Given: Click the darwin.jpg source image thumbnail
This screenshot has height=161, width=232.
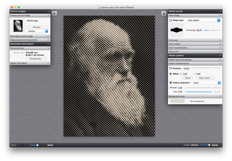Looking at the screenshot, I should pyautogui.click(x=18, y=26).
